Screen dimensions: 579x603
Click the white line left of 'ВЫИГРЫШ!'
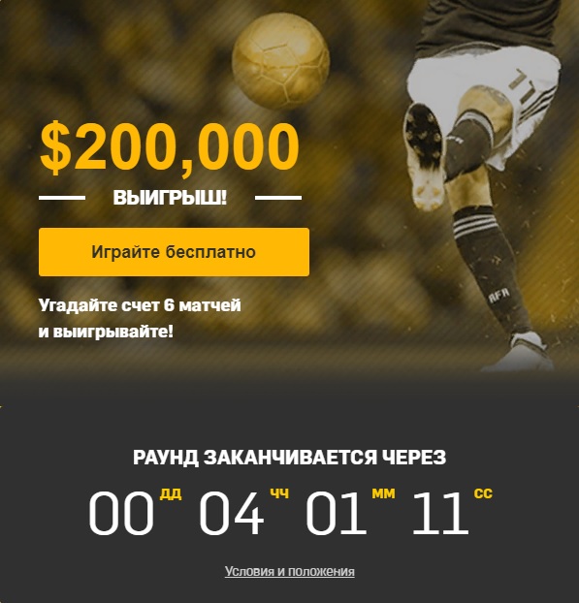tap(62, 198)
